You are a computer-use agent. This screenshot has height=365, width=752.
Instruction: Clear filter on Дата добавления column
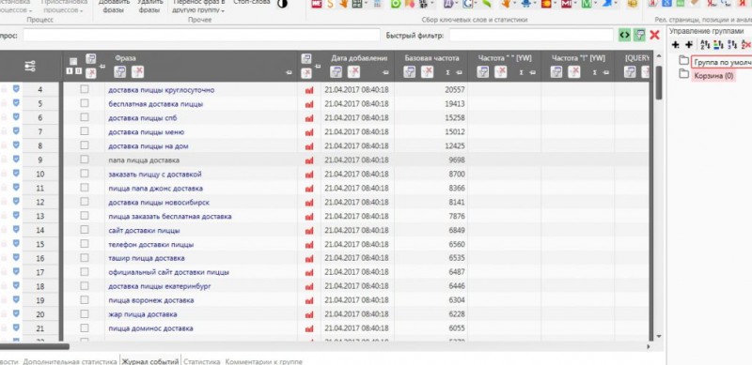353,72
